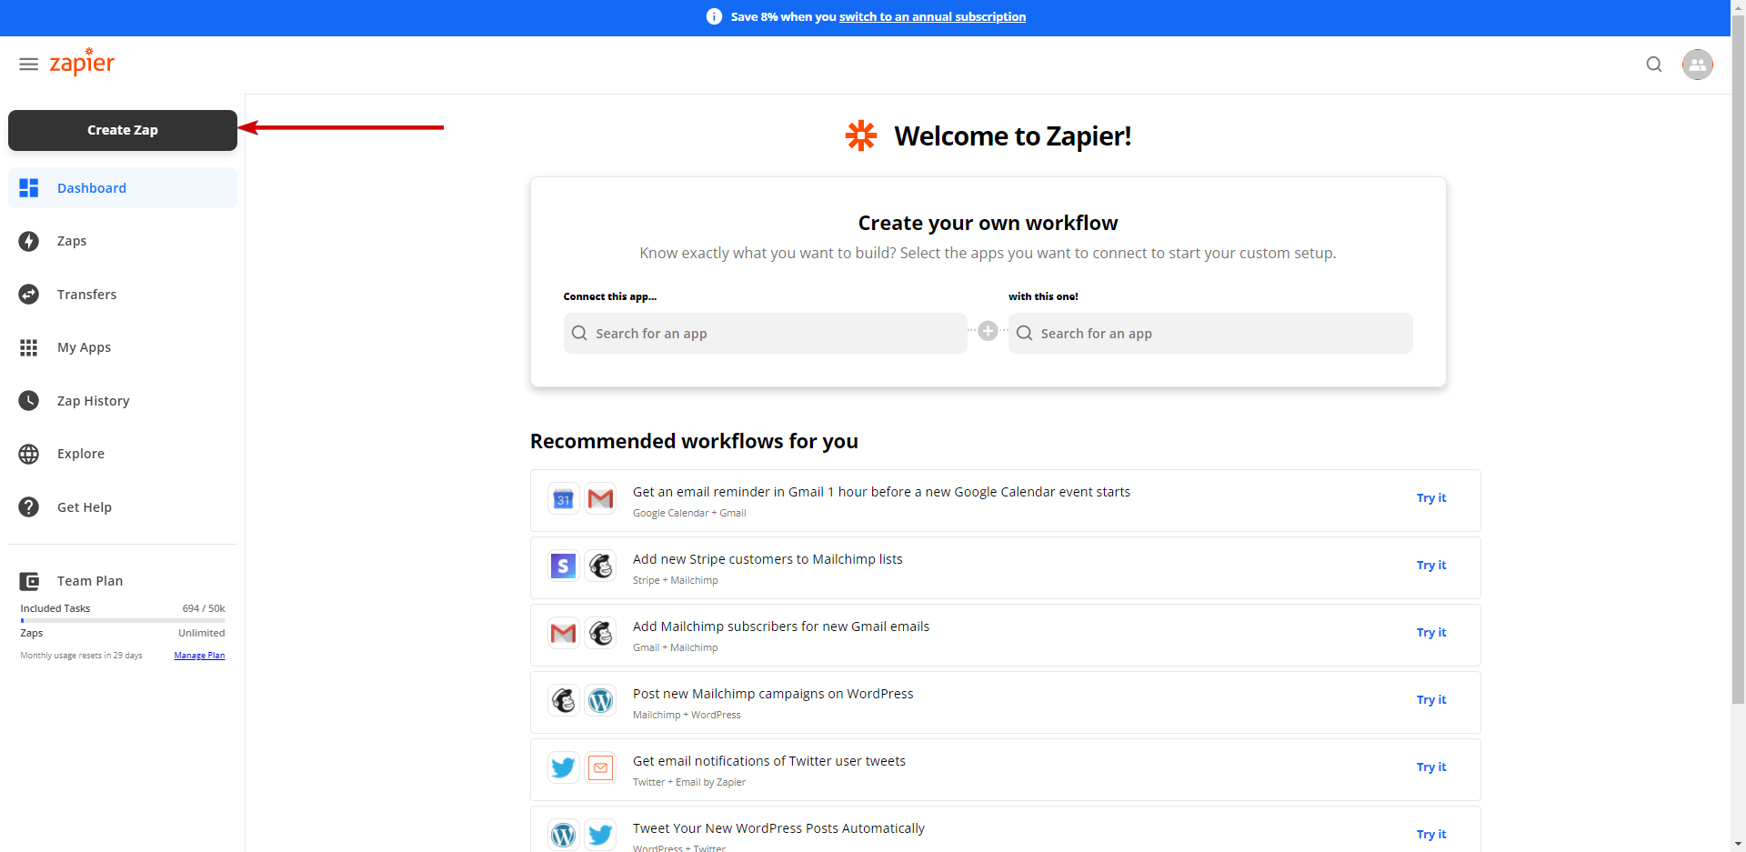1746x852 pixels.
Task: Click Mailchimp icon in Stripe workflow row
Action: coord(600,566)
